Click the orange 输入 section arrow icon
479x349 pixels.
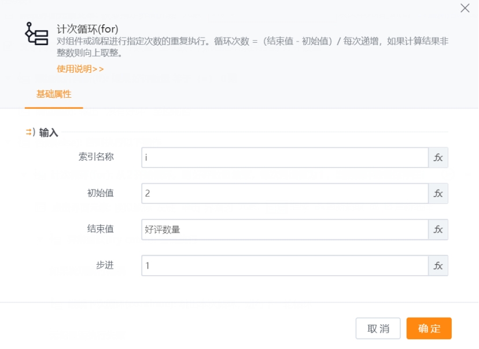click(27, 132)
